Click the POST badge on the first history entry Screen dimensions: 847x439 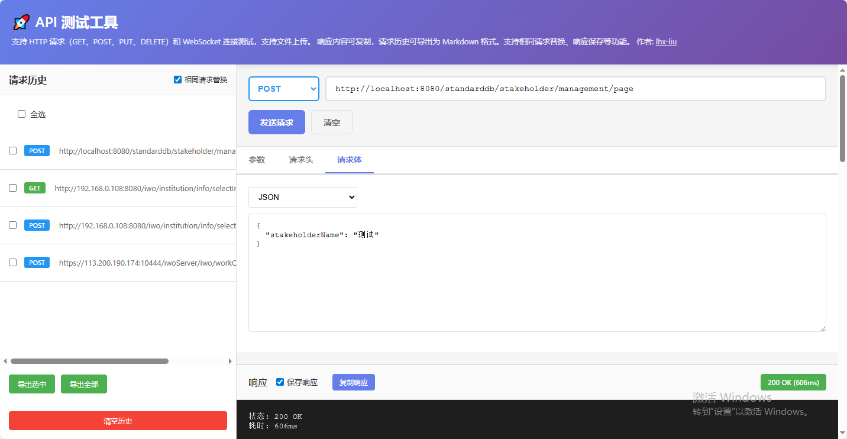click(36, 151)
